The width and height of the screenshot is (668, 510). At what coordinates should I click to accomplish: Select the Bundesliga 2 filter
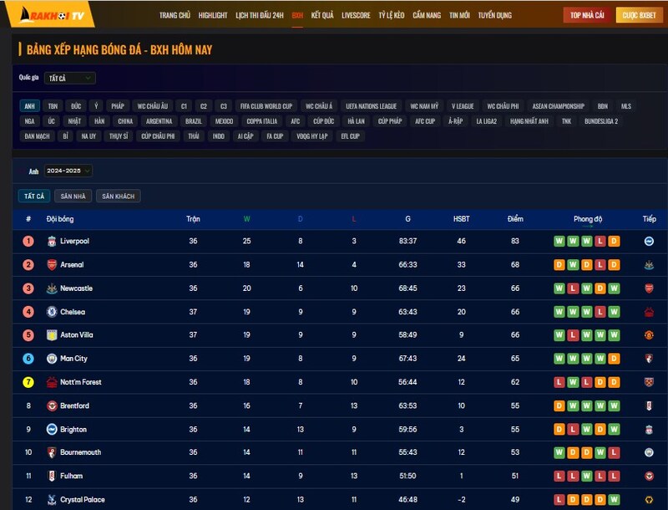601,121
